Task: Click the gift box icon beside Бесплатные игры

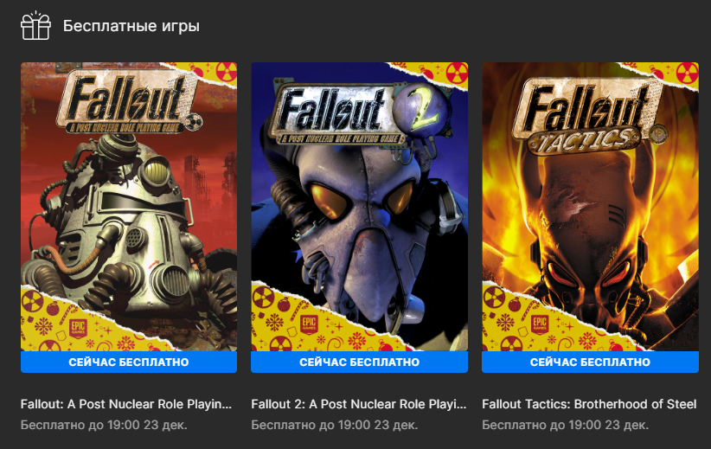Action: click(x=35, y=26)
